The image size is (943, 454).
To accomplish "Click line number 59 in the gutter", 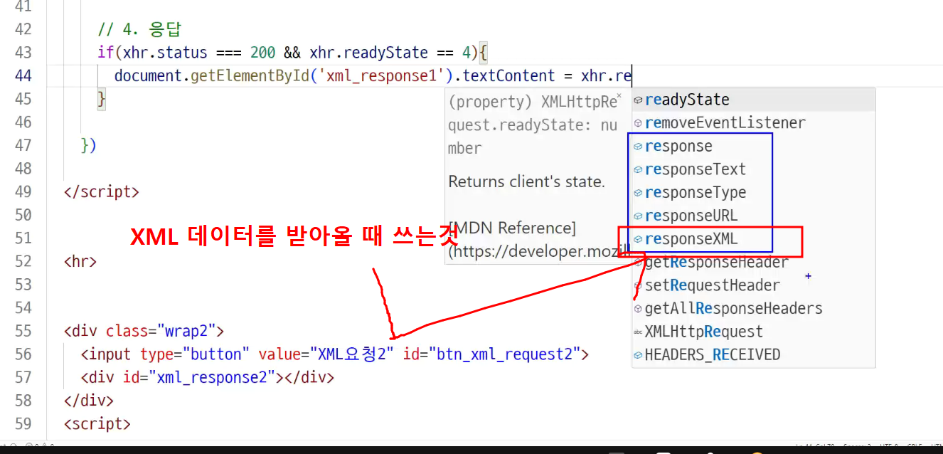I will (23, 423).
